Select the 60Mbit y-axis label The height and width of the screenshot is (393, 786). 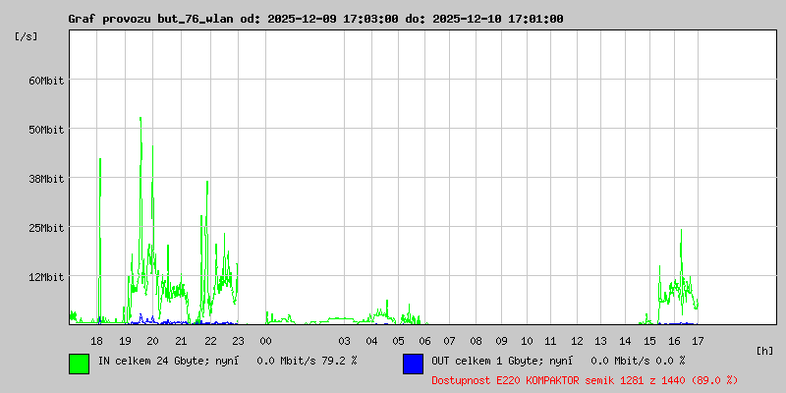pos(46,81)
